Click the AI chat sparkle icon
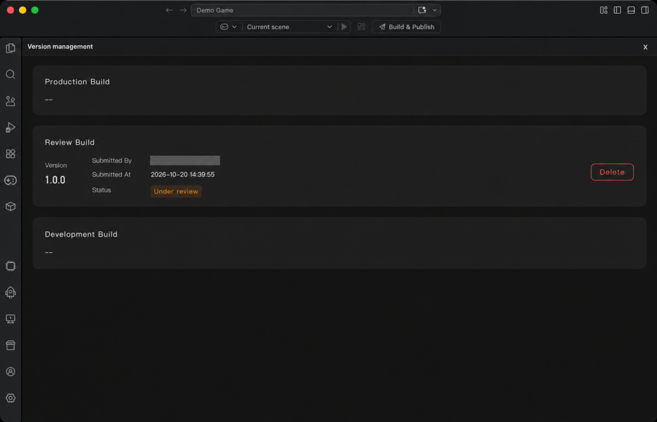This screenshot has height=422, width=657. pyautogui.click(x=422, y=10)
